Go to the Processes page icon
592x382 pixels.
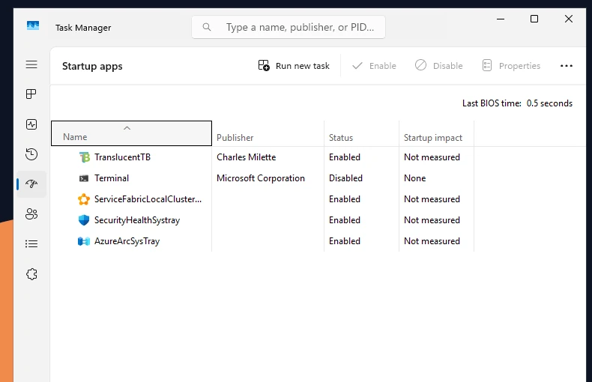click(x=31, y=94)
